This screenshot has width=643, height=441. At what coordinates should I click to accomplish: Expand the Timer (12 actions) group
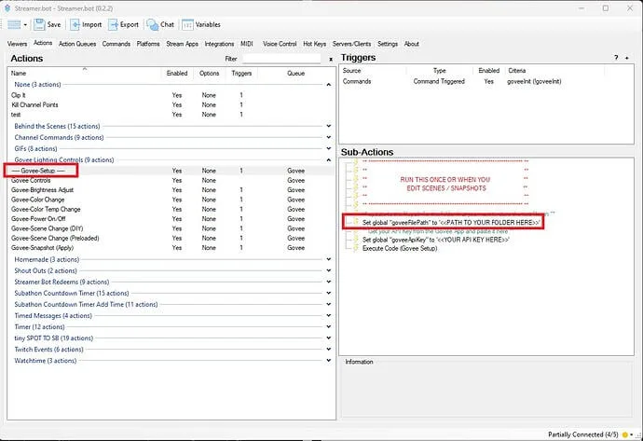tap(328, 326)
